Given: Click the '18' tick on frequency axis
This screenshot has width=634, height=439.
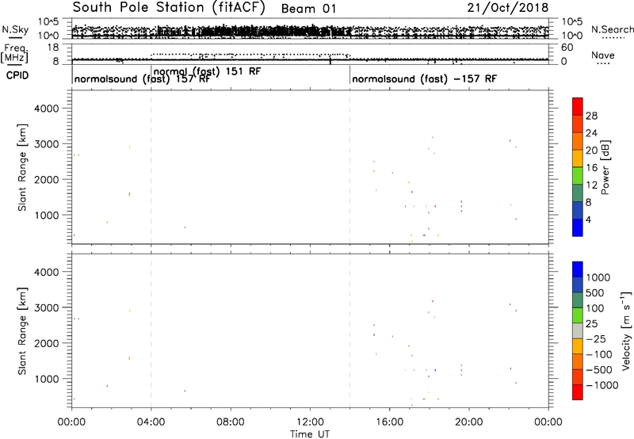Looking at the screenshot, I should (x=53, y=48).
